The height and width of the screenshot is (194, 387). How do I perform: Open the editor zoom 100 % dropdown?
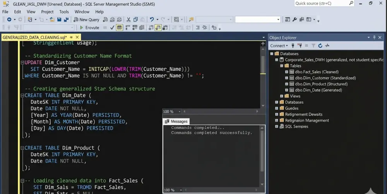pos(180,112)
